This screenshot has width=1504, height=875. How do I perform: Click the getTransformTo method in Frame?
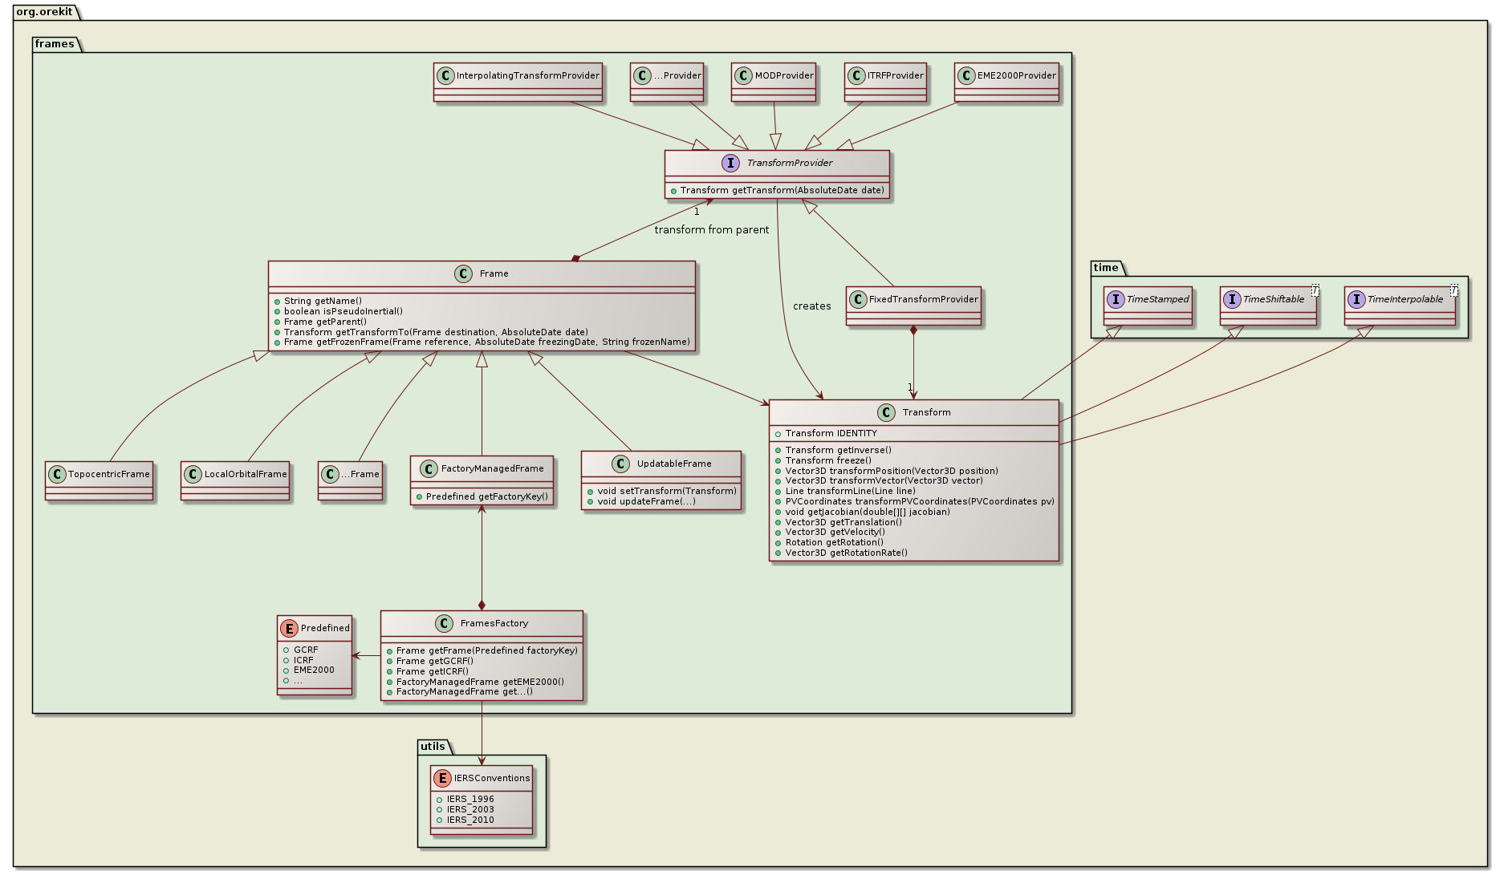point(436,332)
